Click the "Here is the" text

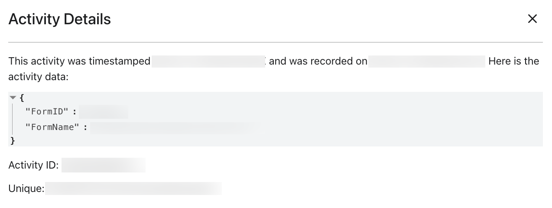513,62
